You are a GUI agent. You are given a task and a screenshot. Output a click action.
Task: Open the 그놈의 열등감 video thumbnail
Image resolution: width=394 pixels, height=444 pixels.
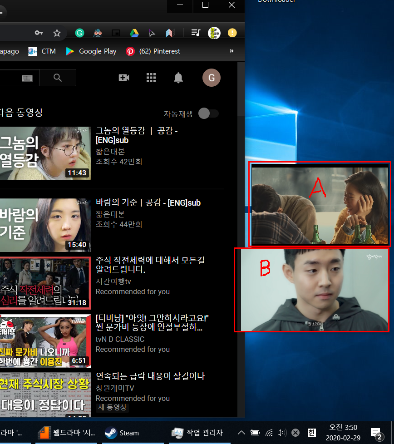[x=45, y=153]
